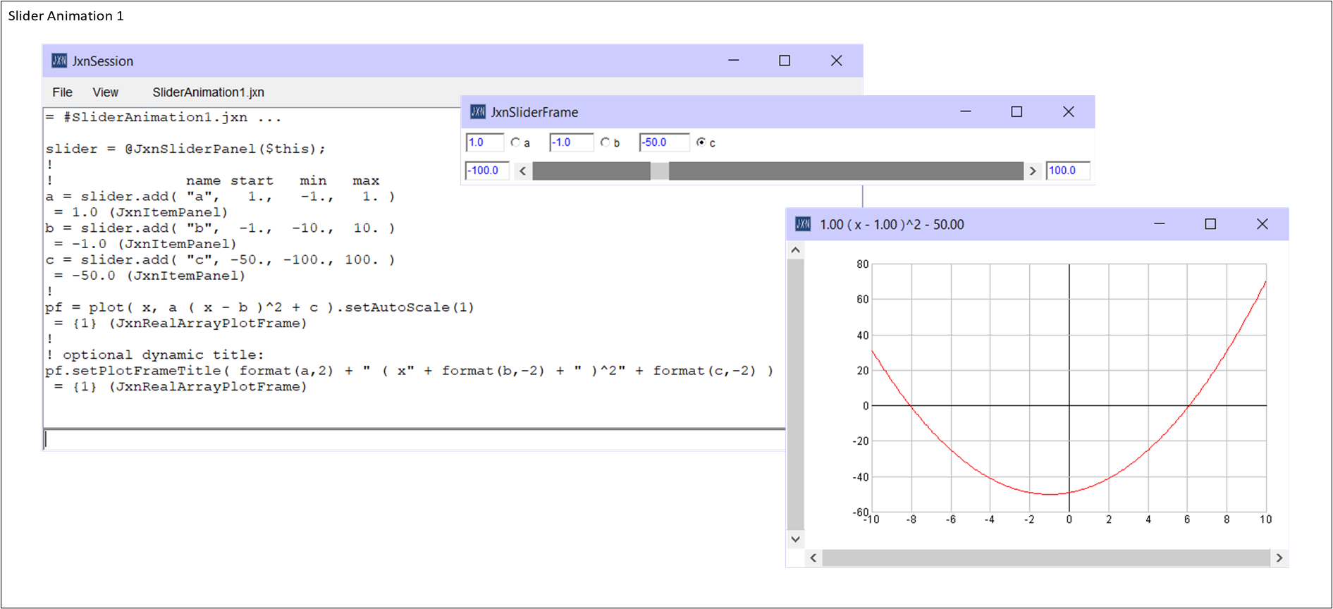Click the value field showing -1.0
Screen dimensions: 1333x609
[x=571, y=142]
